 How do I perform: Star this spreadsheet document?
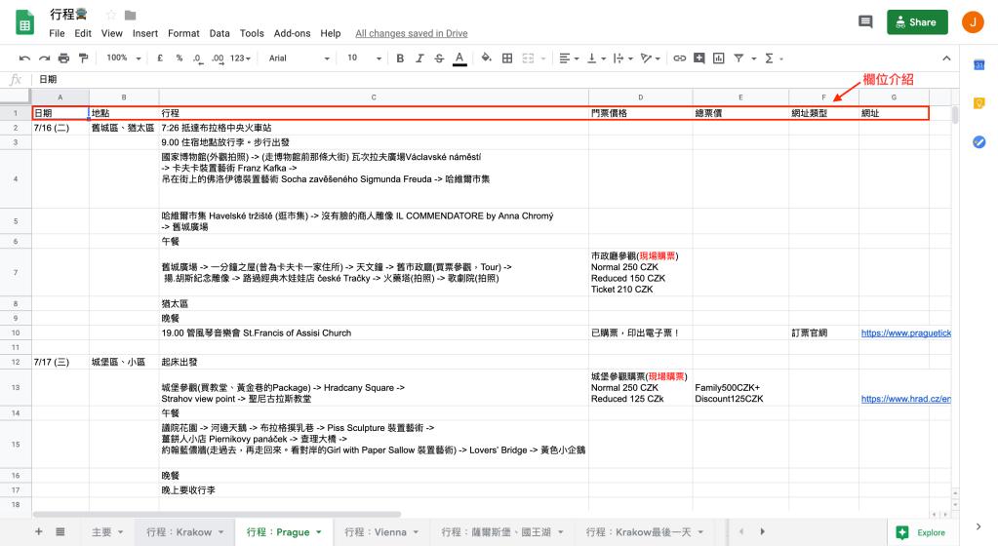coord(111,15)
